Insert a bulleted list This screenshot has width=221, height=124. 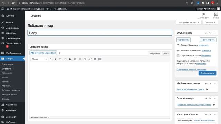click(60, 59)
